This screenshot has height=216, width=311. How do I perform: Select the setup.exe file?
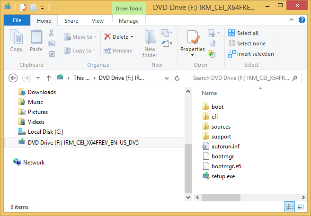pyautogui.click(x=219, y=176)
